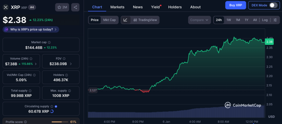The image size is (282, 124).
Task: Click the Buy XRP button
Action: click(x=235, y=5)
